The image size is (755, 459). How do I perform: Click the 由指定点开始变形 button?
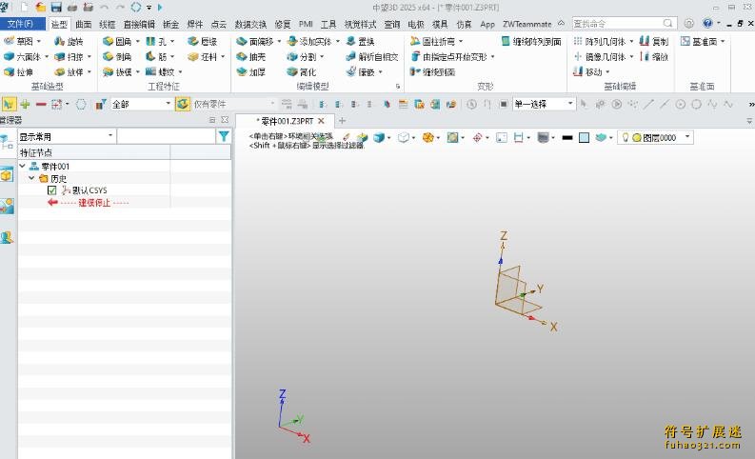click(449, 57)
